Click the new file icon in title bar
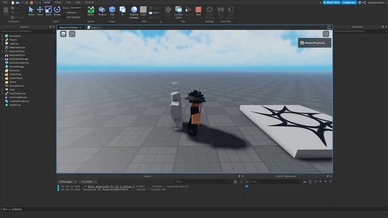 tap(13, 2)
